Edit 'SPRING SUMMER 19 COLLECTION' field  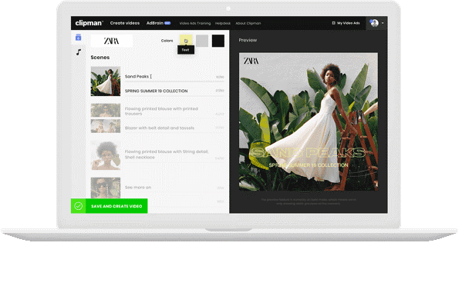pyautogui.click(x=174, y=91)
